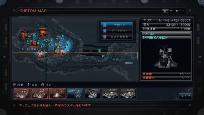Click the CUSTOM MAP title
Viewport: 204px width, 115px height.
point(33,11)
